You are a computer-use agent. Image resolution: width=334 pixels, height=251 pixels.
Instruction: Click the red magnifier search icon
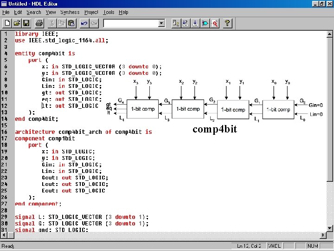[215, 23]
